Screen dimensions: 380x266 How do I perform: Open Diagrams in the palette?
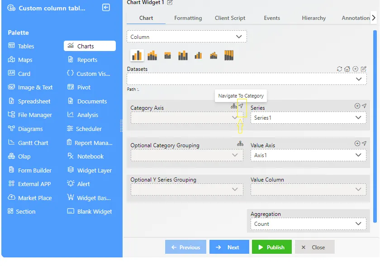tap(25, 129)
